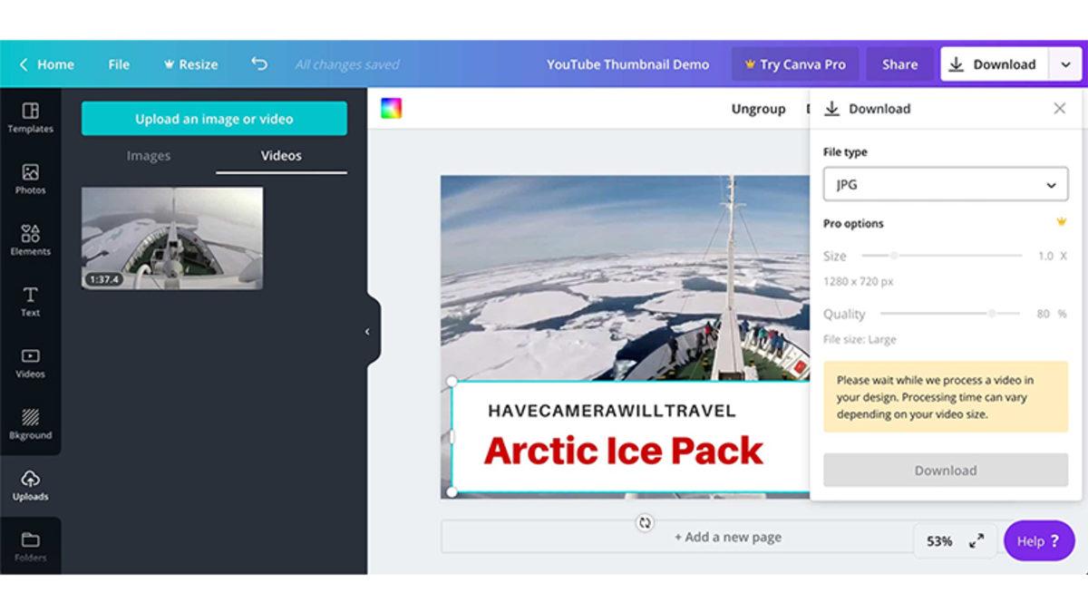
Task: Collapse the uploads panel with the chevron
Action: click(368, 332)
